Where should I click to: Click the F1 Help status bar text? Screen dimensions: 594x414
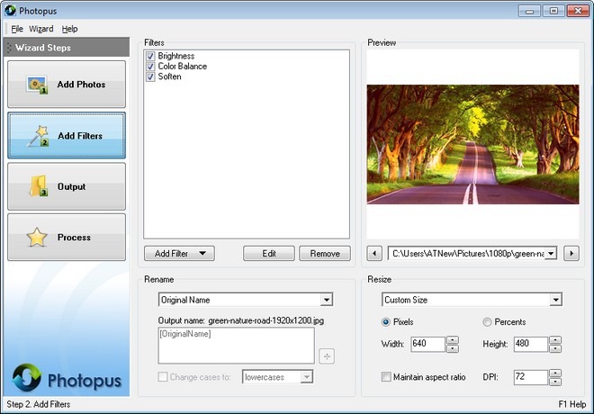(x=572, y=404)
